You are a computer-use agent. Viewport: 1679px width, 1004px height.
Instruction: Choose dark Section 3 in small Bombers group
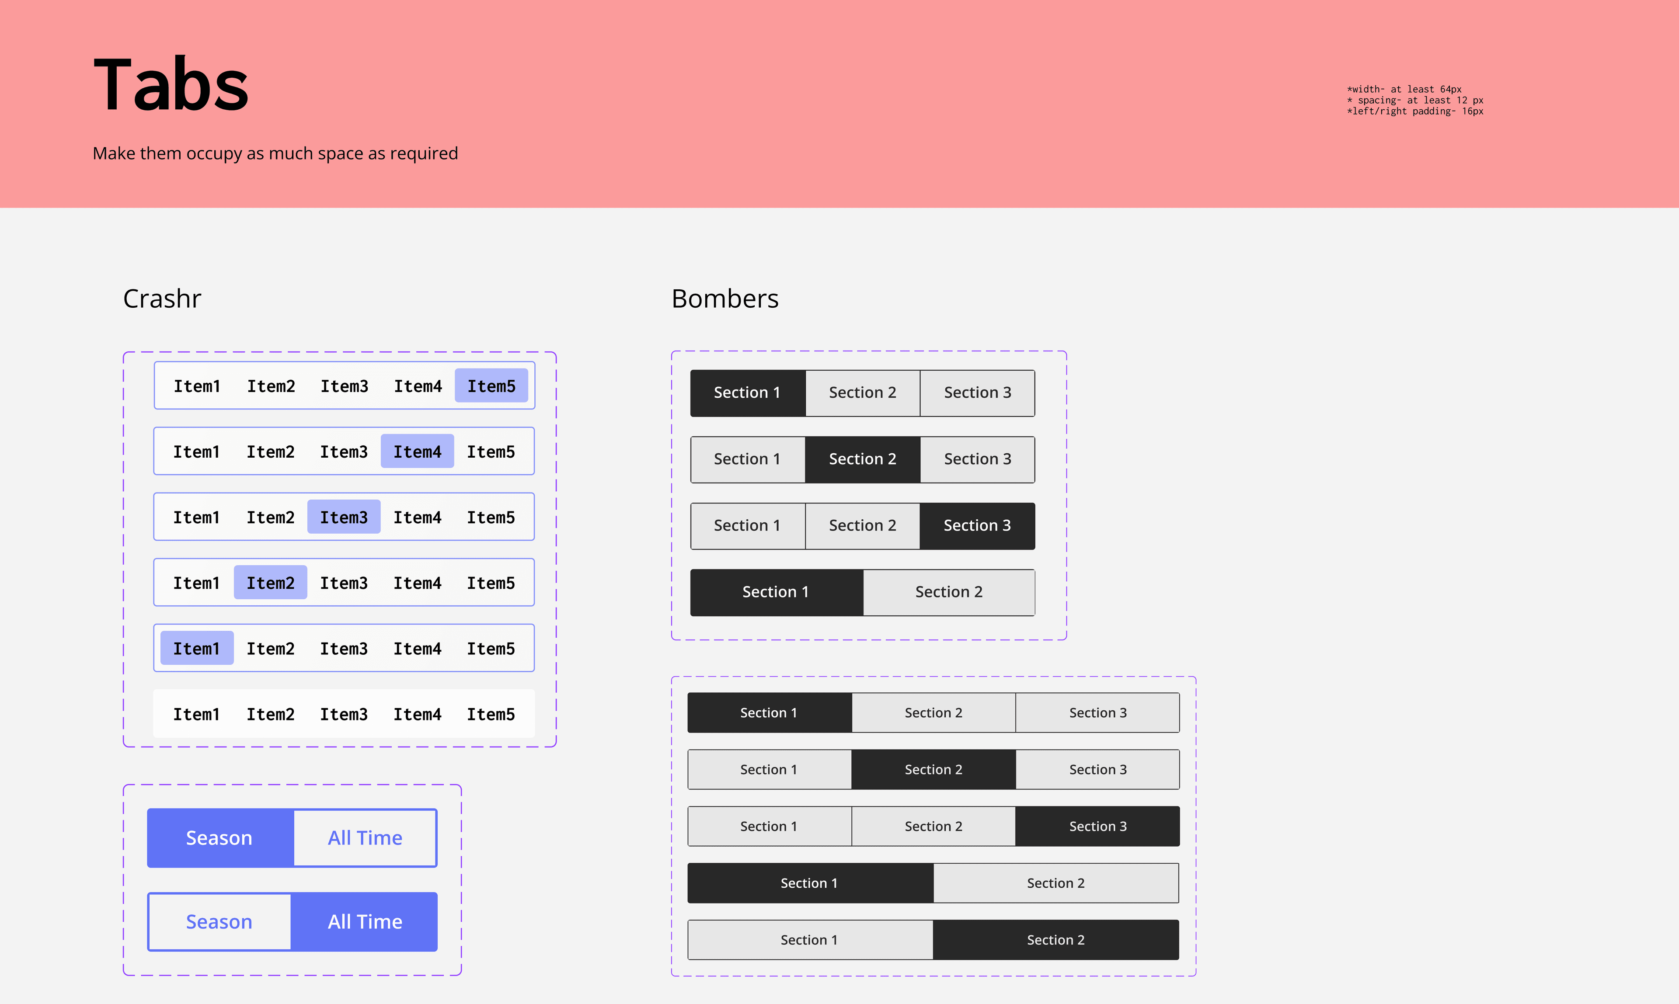(x=977, y=525)
